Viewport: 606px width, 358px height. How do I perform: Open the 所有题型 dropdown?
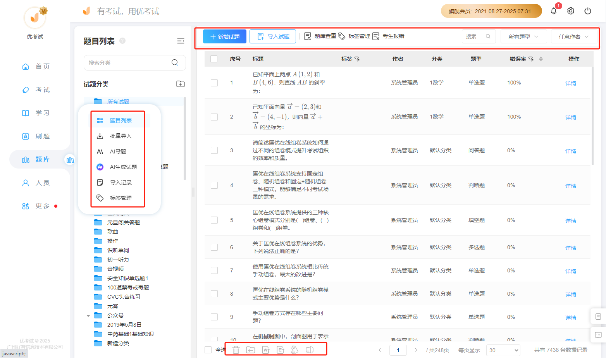(x=523, y=36)
